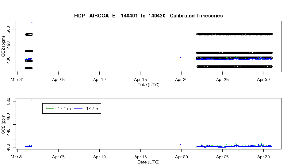The image size is (287, 165).
Task: Click the bottom chart outlier point near 520 ppm
Action: (32, 100)
